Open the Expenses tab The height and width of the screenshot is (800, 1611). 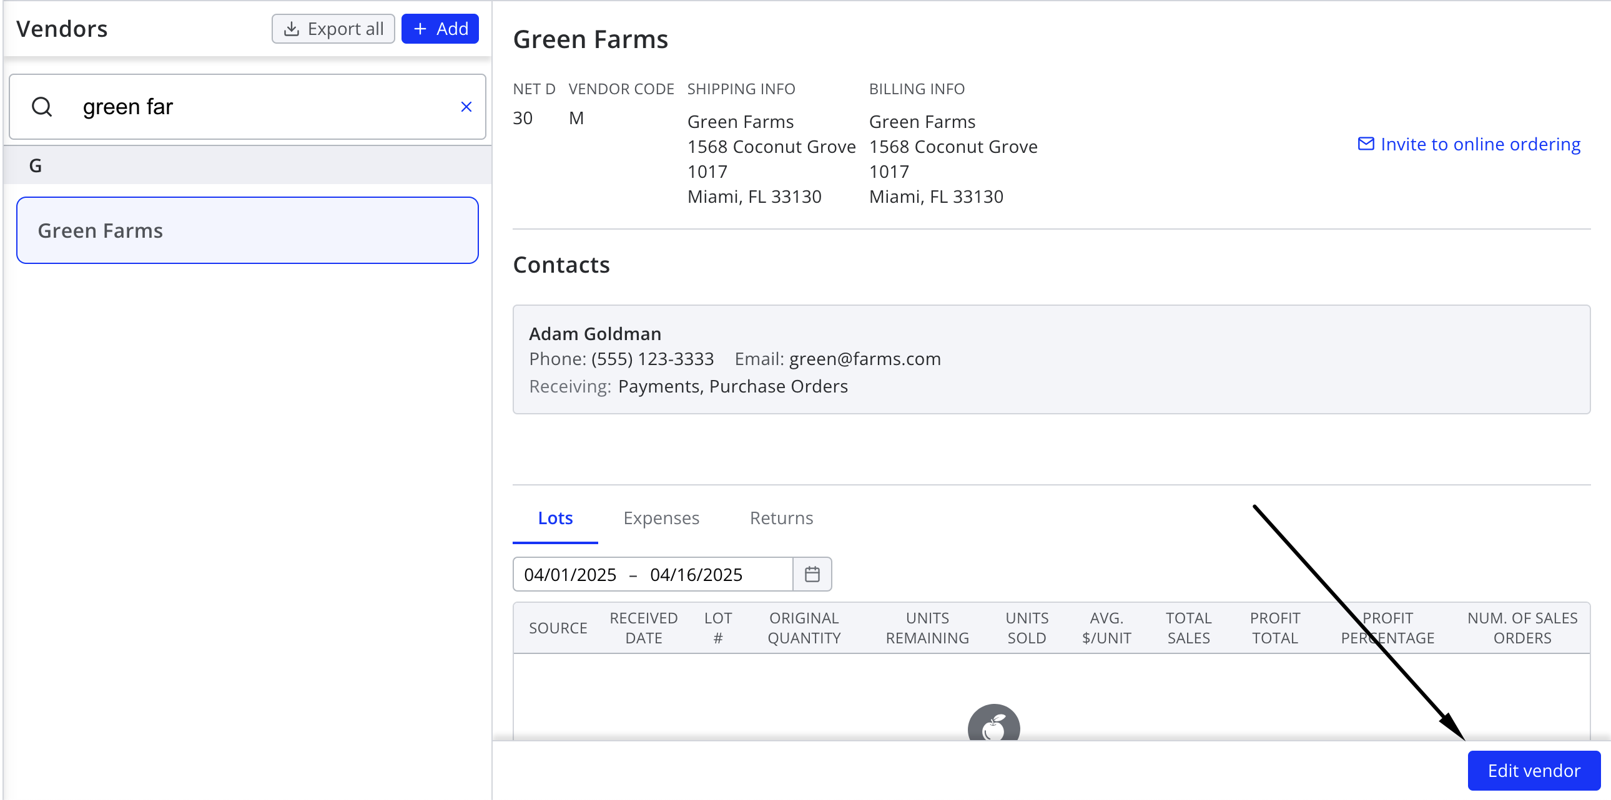tap(661, 518)
